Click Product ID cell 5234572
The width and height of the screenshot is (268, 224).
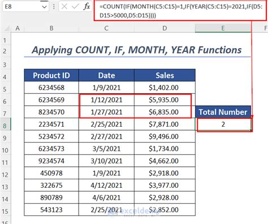pos(51,136)
